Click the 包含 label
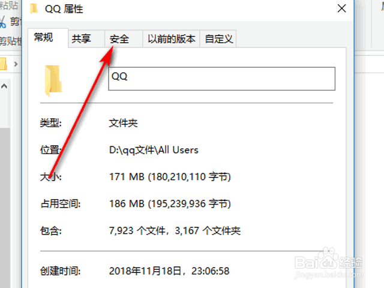 coord(51,230)
